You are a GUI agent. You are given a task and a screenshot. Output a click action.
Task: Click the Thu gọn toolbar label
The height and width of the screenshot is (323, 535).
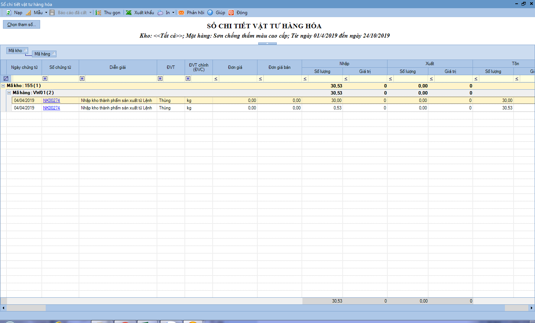112,13
